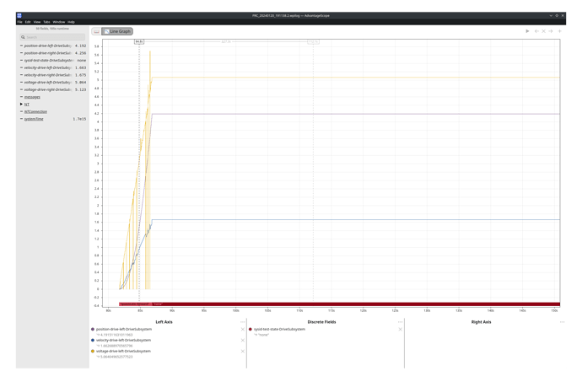Screen dimensions: 582x387
Task: Open the Window menu
Action: 59,22
